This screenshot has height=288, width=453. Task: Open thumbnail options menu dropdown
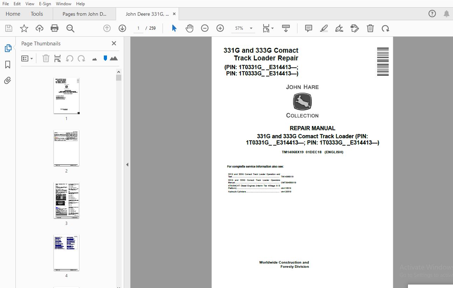27,58
